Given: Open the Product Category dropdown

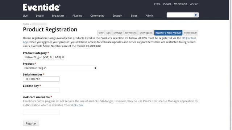Looking at the screenshot, I should [x=43, y=57].
